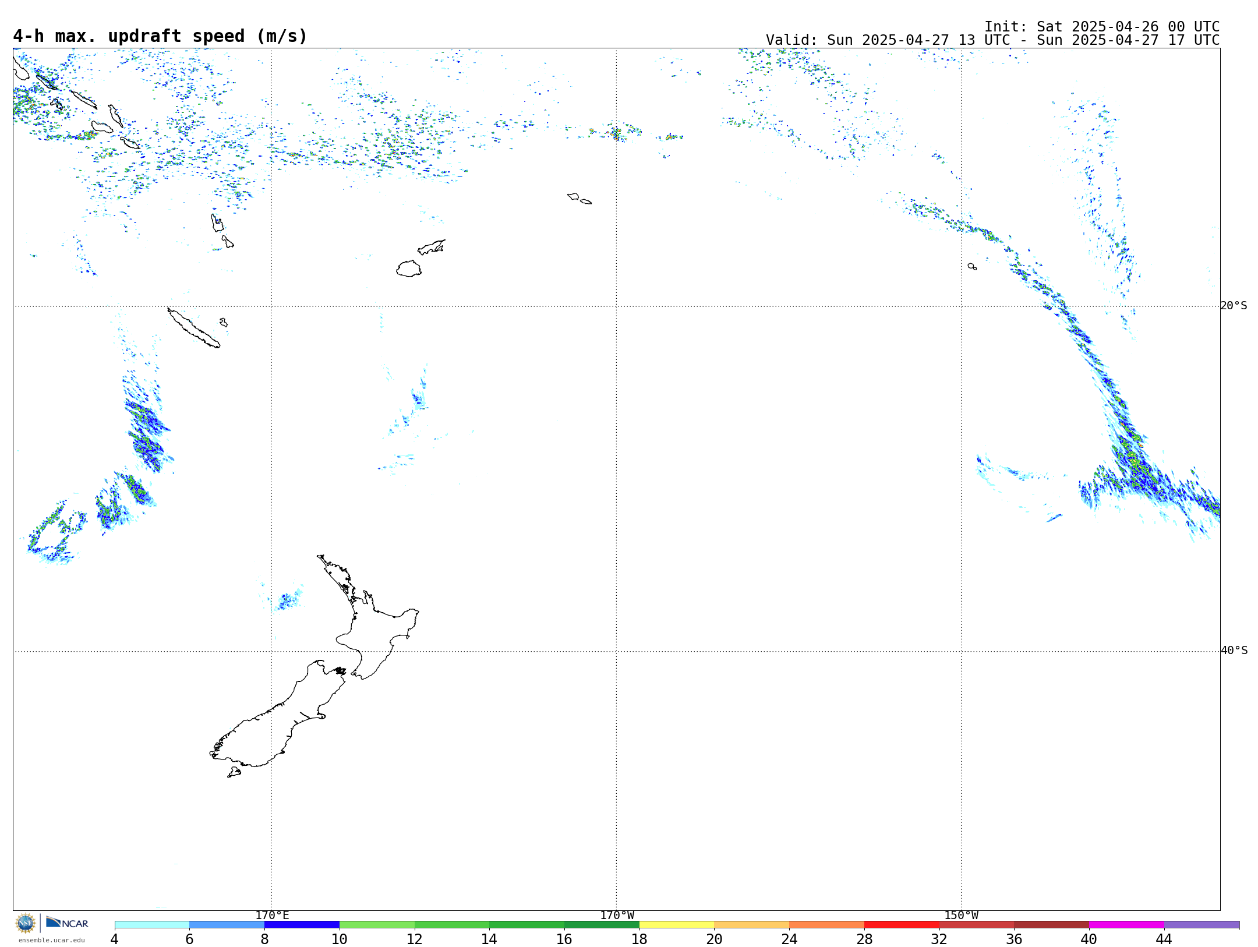This screenshot has height=947, width=1258.
Task: Click the colorbar tick label '12'
Action: (415, 939)
